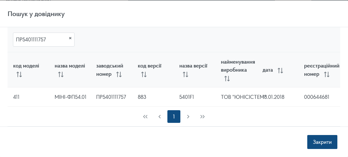348x157 pixels.
Task: Sort by реєстраційний номер column
Action: coord(327,74)
